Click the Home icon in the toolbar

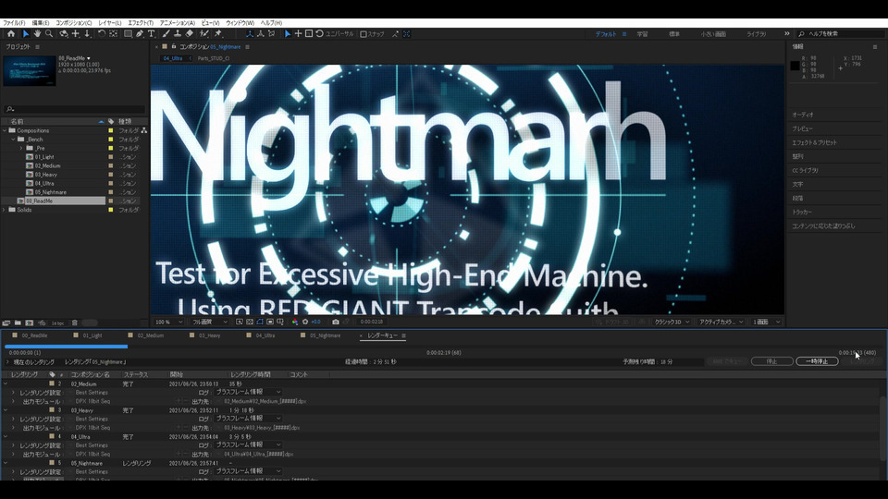pos(11,34)
